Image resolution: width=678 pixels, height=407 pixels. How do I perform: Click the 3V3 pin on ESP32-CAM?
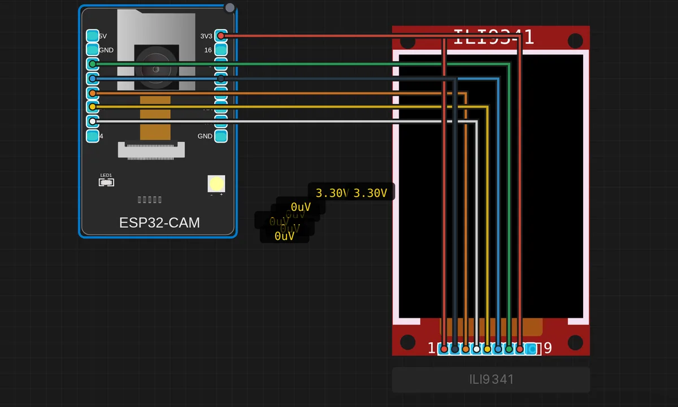(221, 36)
